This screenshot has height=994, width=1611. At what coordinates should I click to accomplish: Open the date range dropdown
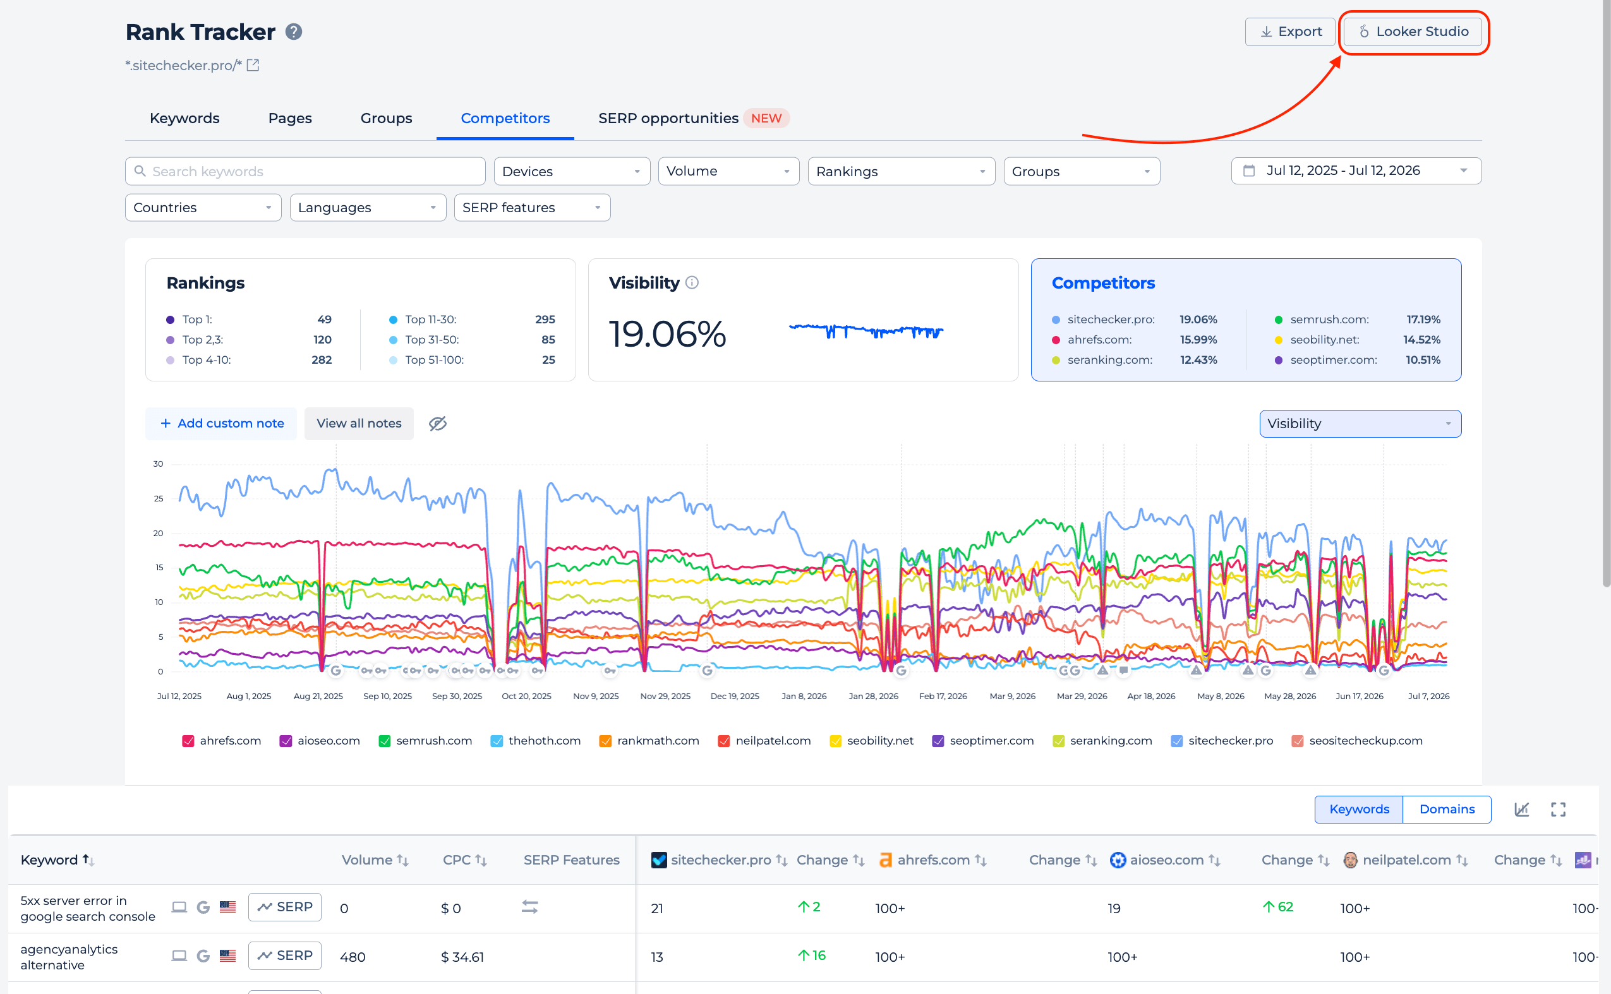1356,171
